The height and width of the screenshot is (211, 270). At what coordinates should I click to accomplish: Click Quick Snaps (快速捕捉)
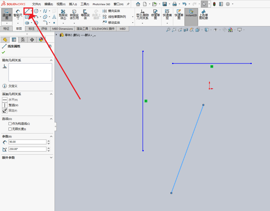pyautogui.click(x=167, y=15)
